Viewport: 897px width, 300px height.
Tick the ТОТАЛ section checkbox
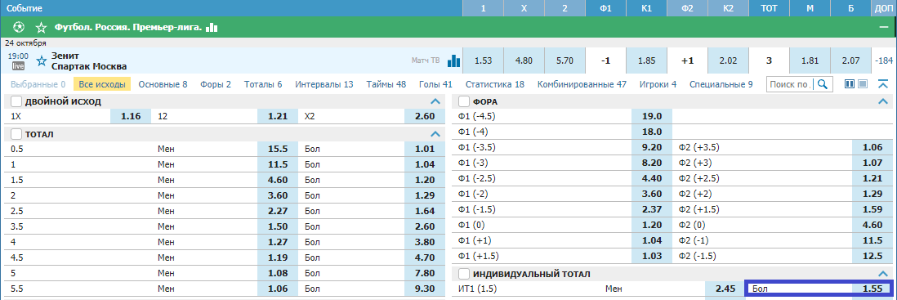16,134
